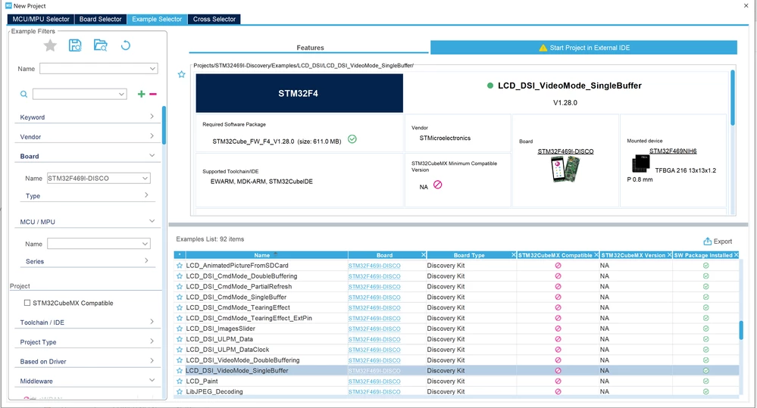Open Board Name dropdown STM32F469I-DISCO
The image size is (757, 408).
click(x=145, y=178)
